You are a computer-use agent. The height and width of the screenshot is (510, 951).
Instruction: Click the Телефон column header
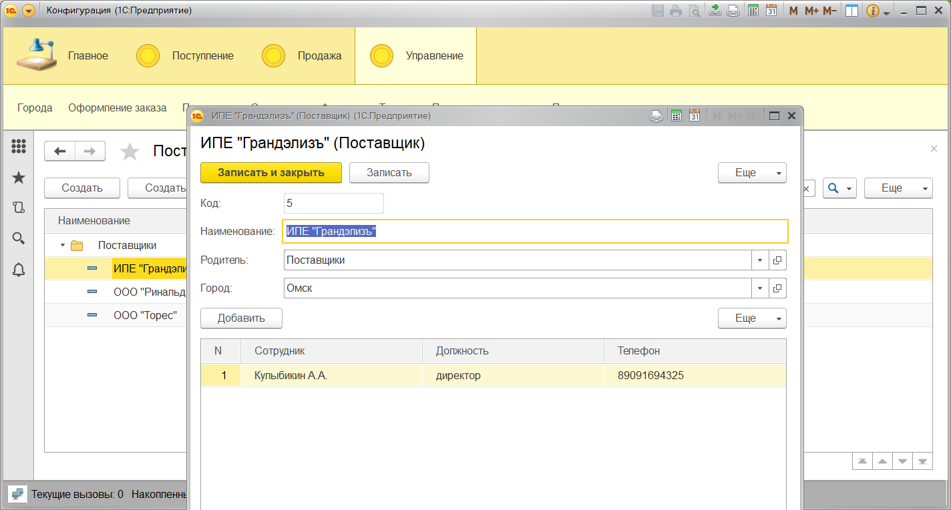coord(695,350)
